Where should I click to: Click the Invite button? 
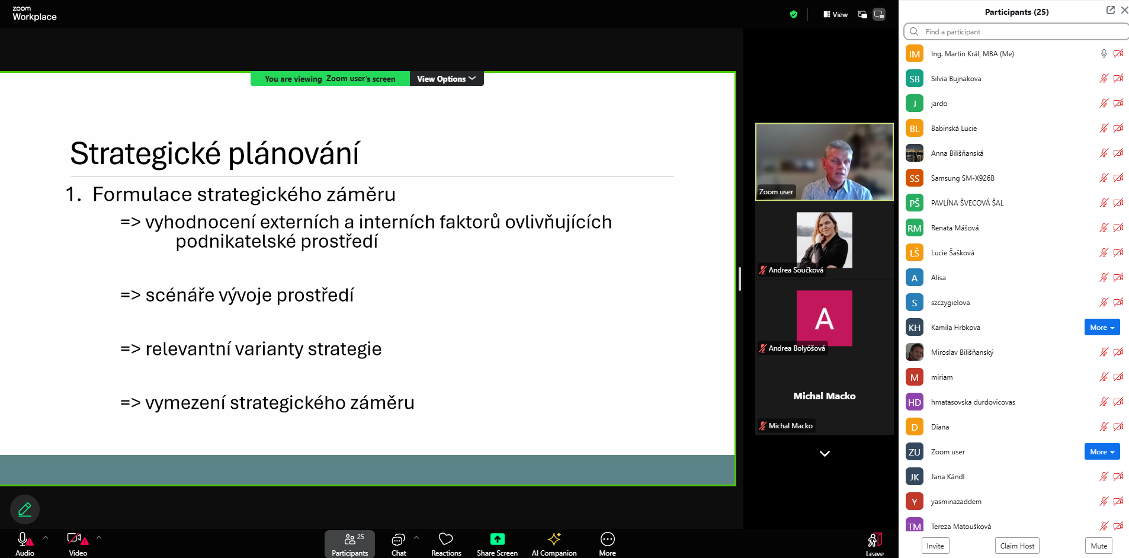coord(935,546)
